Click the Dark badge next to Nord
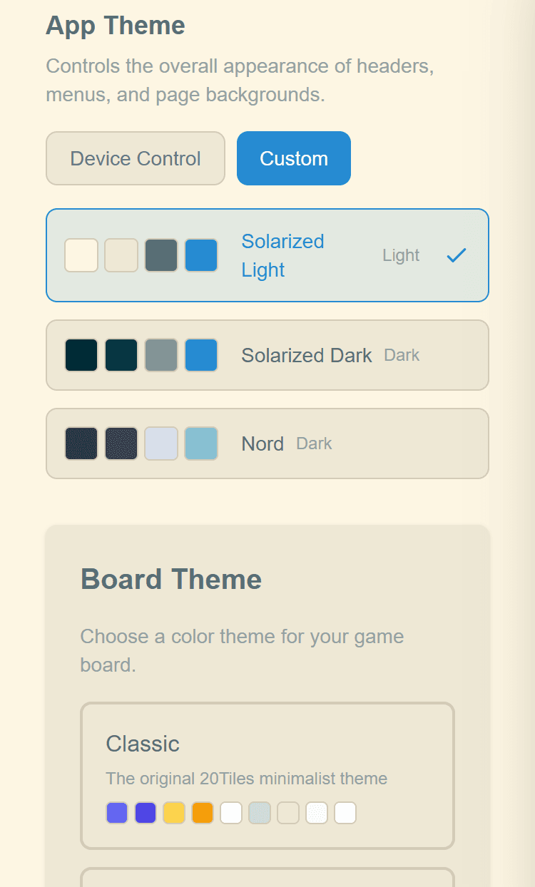The width and height of the screenshot is (535, 887). [x=314, y=443]
